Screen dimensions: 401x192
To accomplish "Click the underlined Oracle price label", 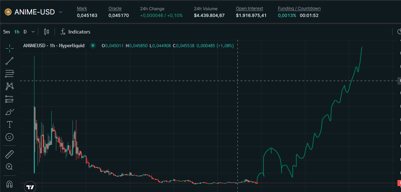I will tap(115, 8).
